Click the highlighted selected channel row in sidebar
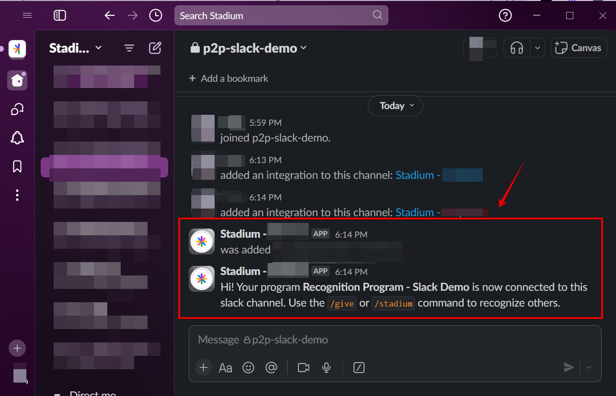This screenshot has height=396, width=616. 104,167
